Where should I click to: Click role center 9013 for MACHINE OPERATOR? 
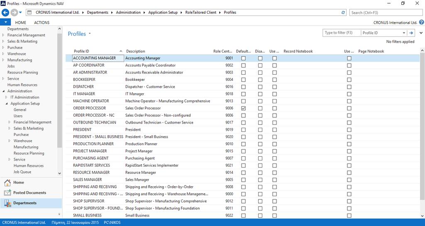tap(229, 101)
